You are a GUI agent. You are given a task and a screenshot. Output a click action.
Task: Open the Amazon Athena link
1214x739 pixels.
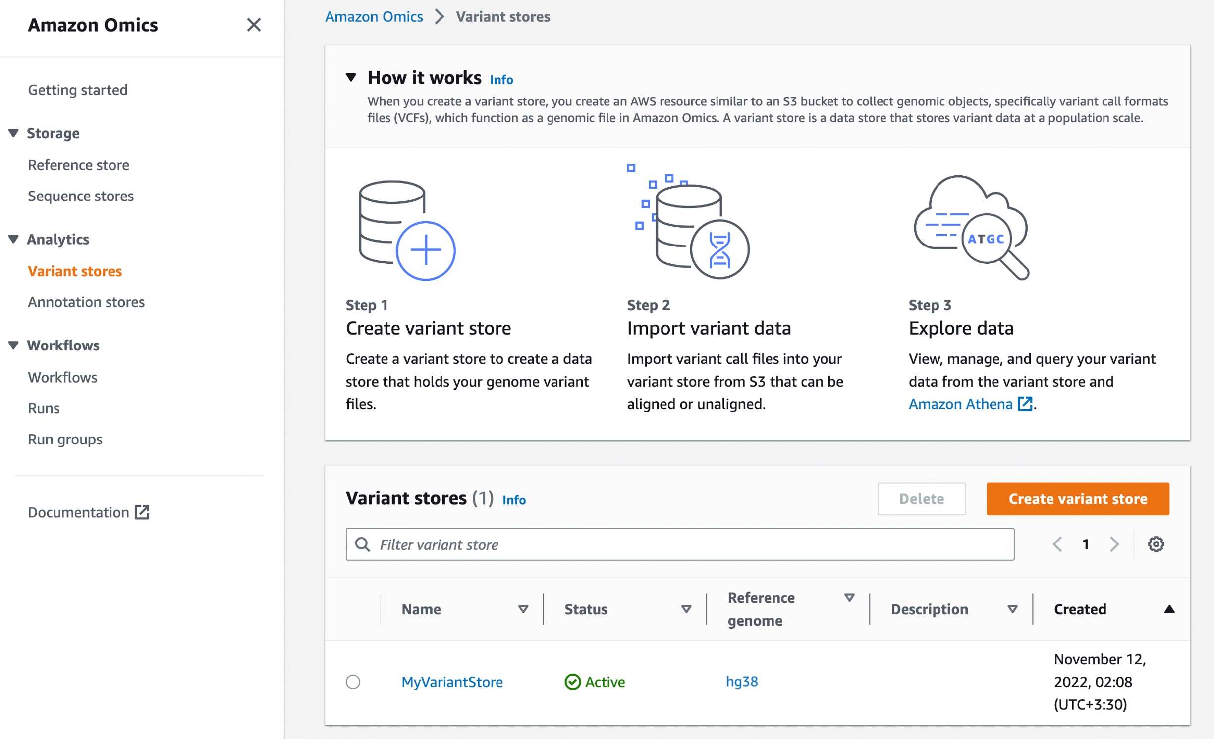tap(960, 404)
